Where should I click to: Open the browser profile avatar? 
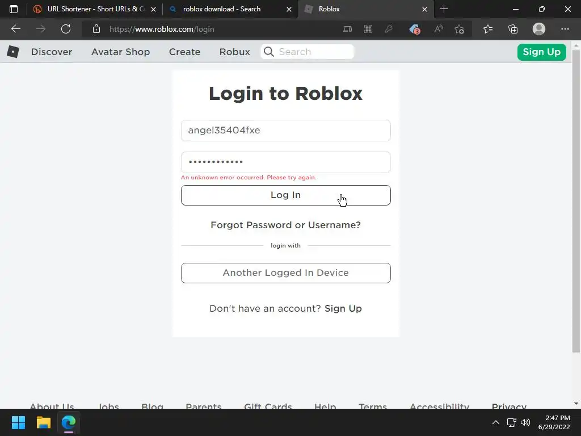539,29
